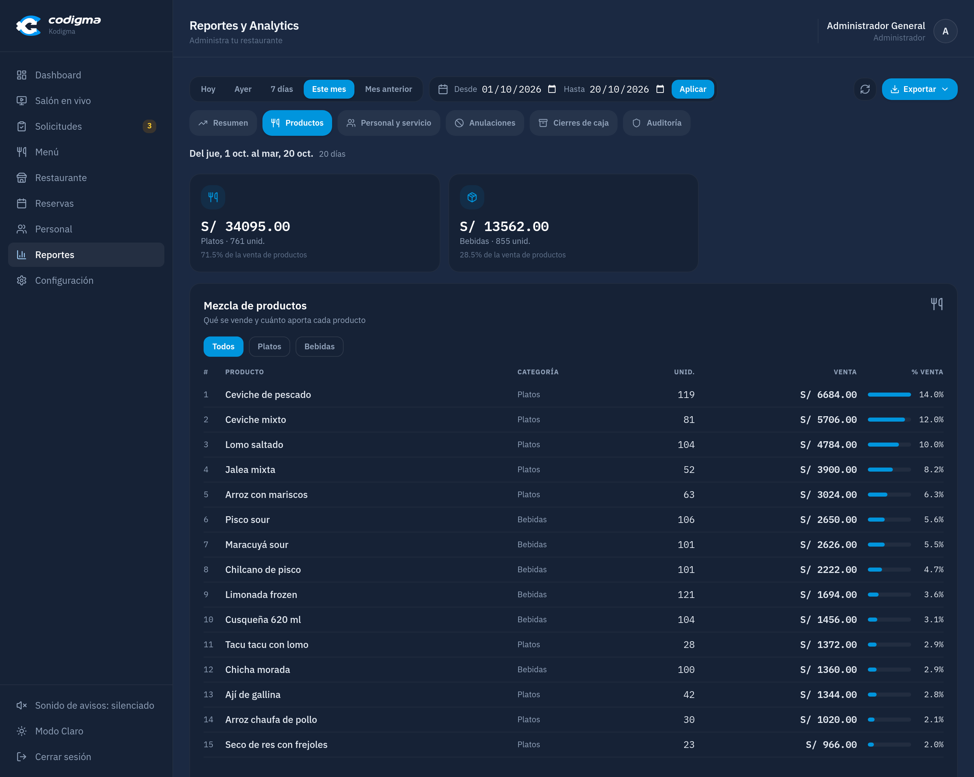Select the Hoy date range
Screen dimensions: 974x777
point(208,89)
